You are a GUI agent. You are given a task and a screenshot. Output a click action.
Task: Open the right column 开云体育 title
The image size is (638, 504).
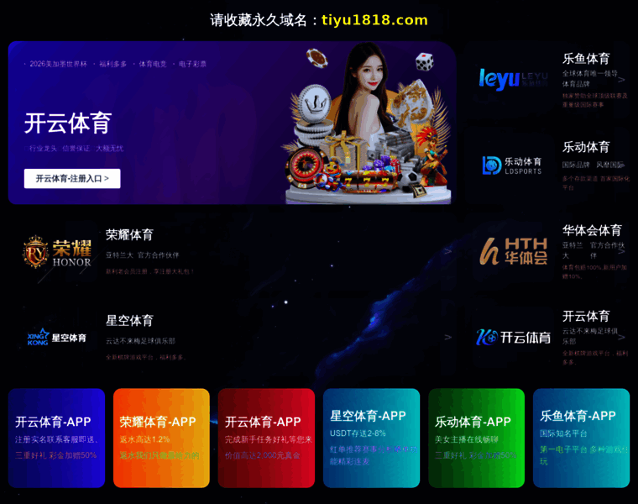tap(586, 316)
